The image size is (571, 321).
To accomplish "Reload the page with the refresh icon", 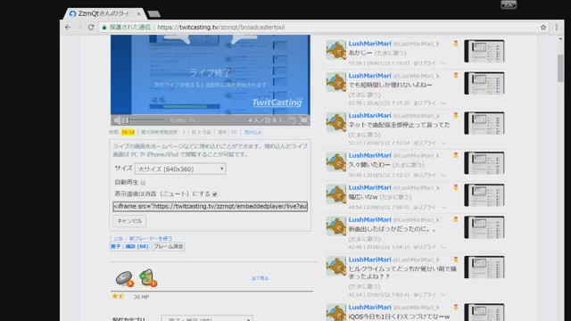I will click(91, 28).
